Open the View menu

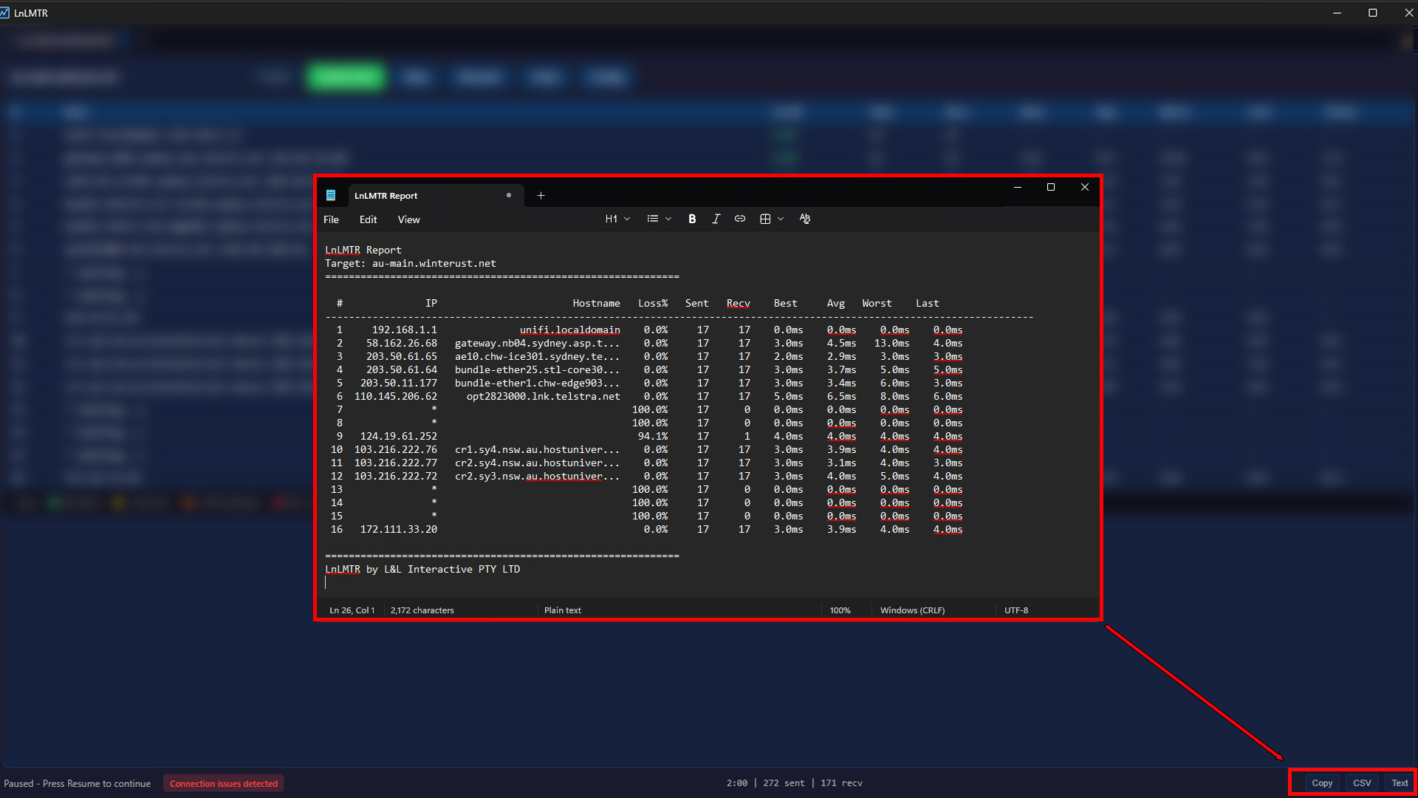pyautogui.click(x=408, y=219)
